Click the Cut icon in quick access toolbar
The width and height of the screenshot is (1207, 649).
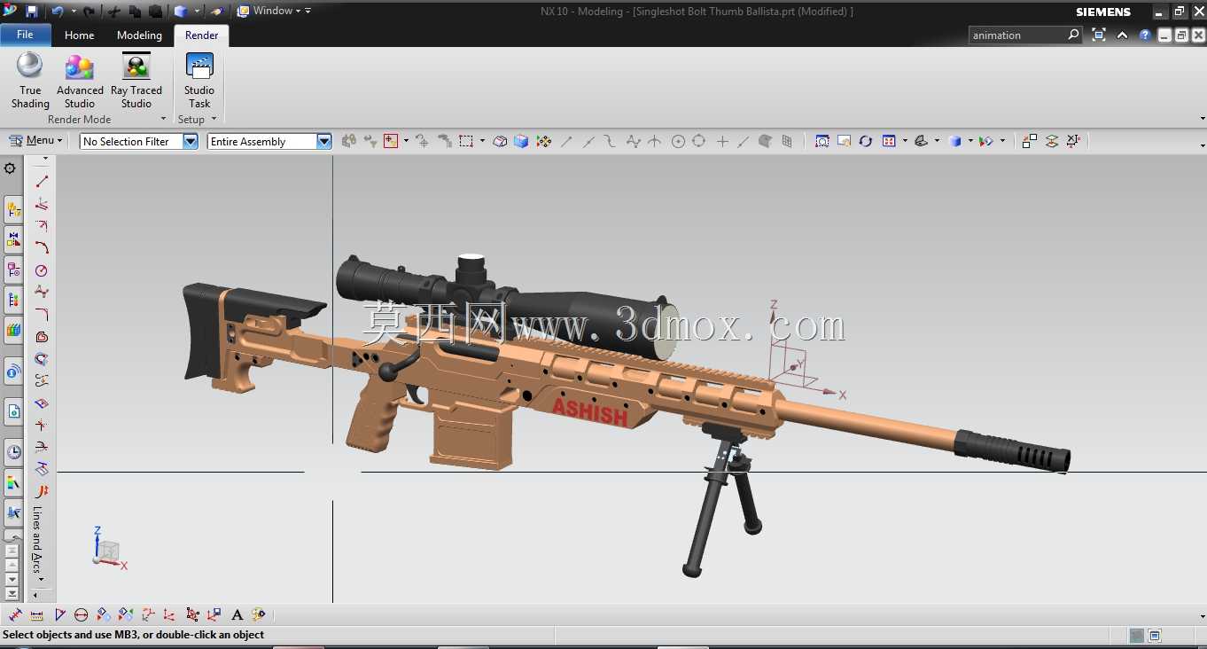coord(114,12)
